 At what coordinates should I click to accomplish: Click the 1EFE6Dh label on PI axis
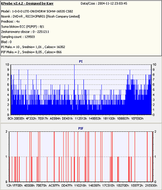click(137, 119)
